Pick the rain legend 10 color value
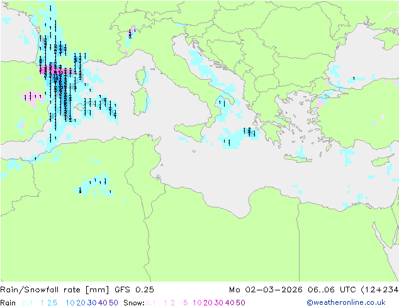Viewport: 399px width, 308px height. 70,303
